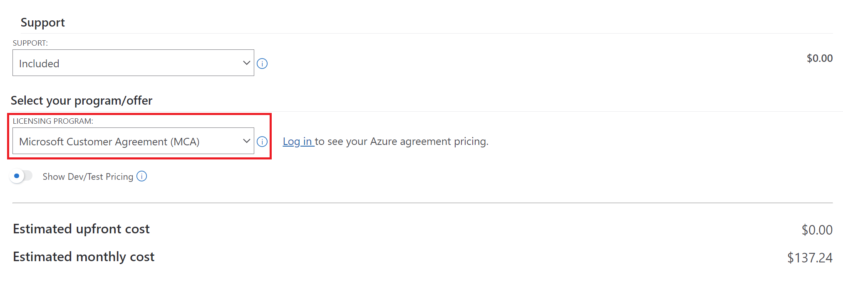Click the Estimated upfront cost label
Screen dimensions: 843x284
[81, 229]
